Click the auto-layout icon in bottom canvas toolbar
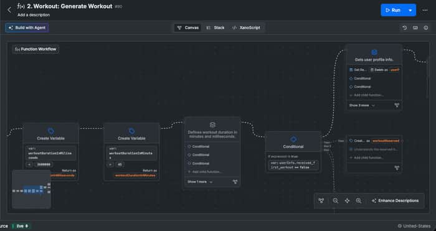Viewport: 436px width, 231px height. 321,200
